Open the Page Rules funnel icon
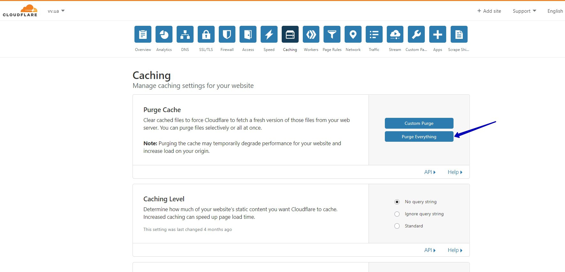This screenshot has width=565, height=272. click(332, 34)
